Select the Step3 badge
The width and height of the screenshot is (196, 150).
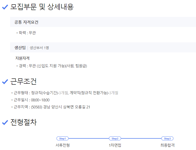point(167,138)
